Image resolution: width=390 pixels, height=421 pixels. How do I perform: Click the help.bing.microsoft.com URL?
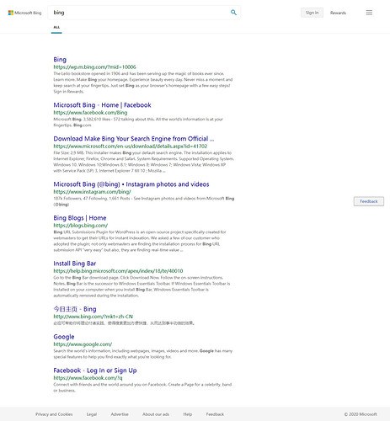(x=118, y=271)
